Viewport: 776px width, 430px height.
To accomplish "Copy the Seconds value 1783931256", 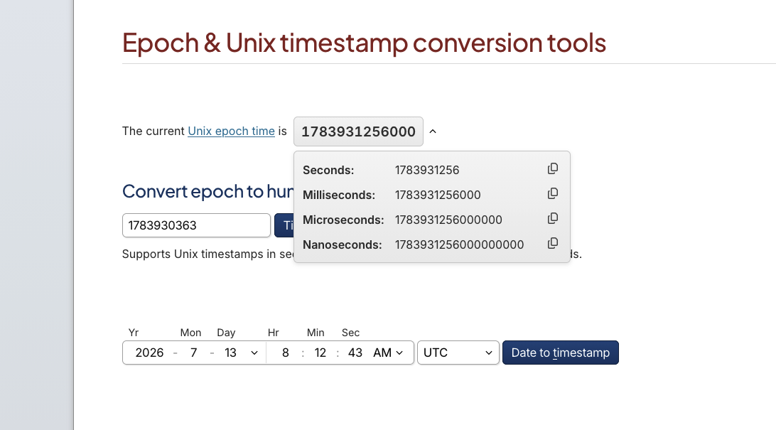I will coord(553,168).
